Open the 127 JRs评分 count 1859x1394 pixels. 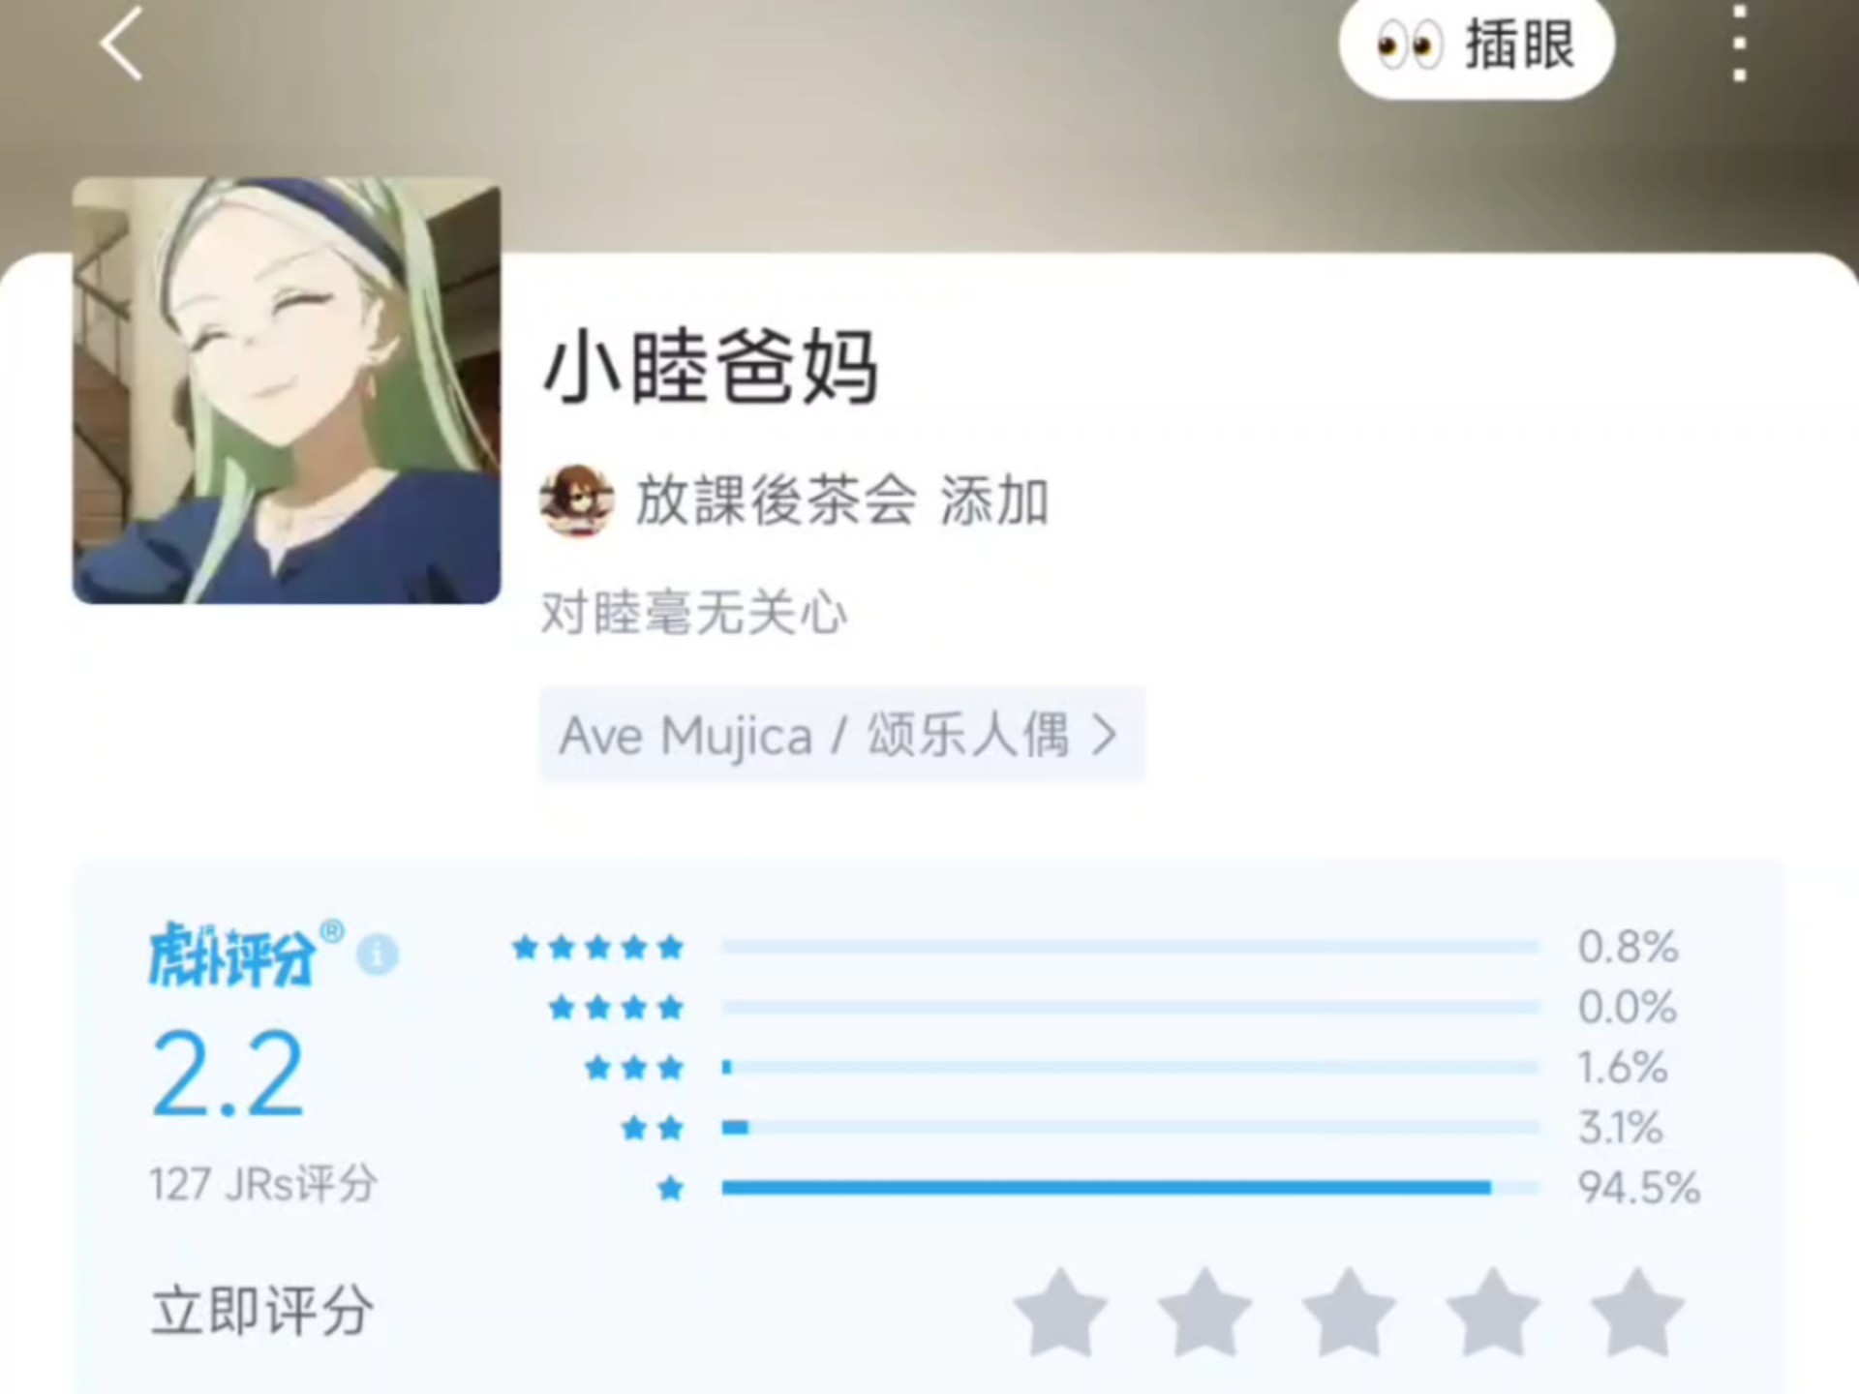pyautogui.click(x=263, y=1184)
